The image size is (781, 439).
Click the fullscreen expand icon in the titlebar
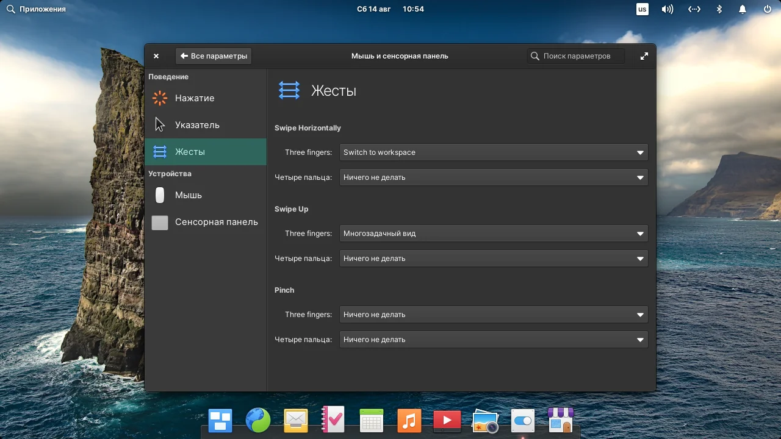[x=644, y=55]
